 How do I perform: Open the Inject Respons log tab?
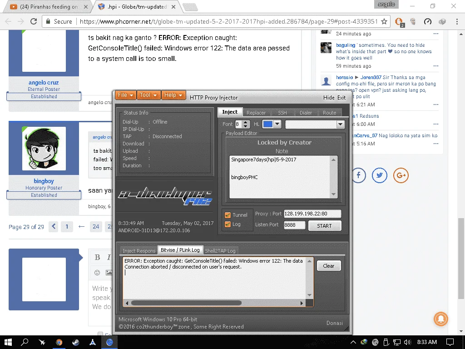139,251
